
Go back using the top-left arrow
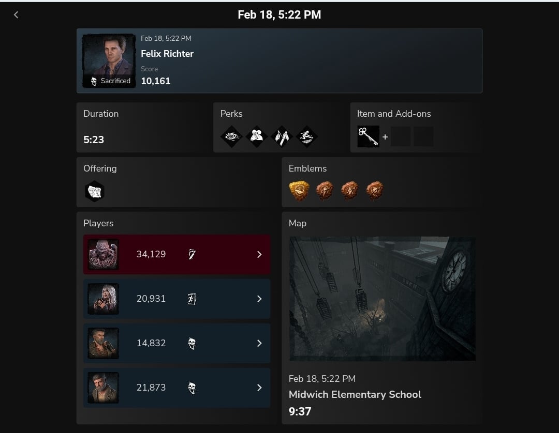(x=16, y=14)
